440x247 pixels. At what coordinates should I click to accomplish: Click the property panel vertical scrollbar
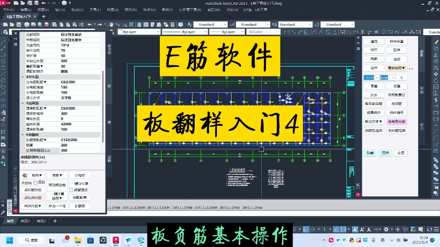(103, 106)
